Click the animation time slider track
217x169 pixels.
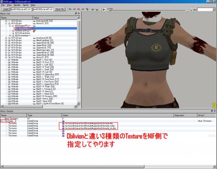147,10
